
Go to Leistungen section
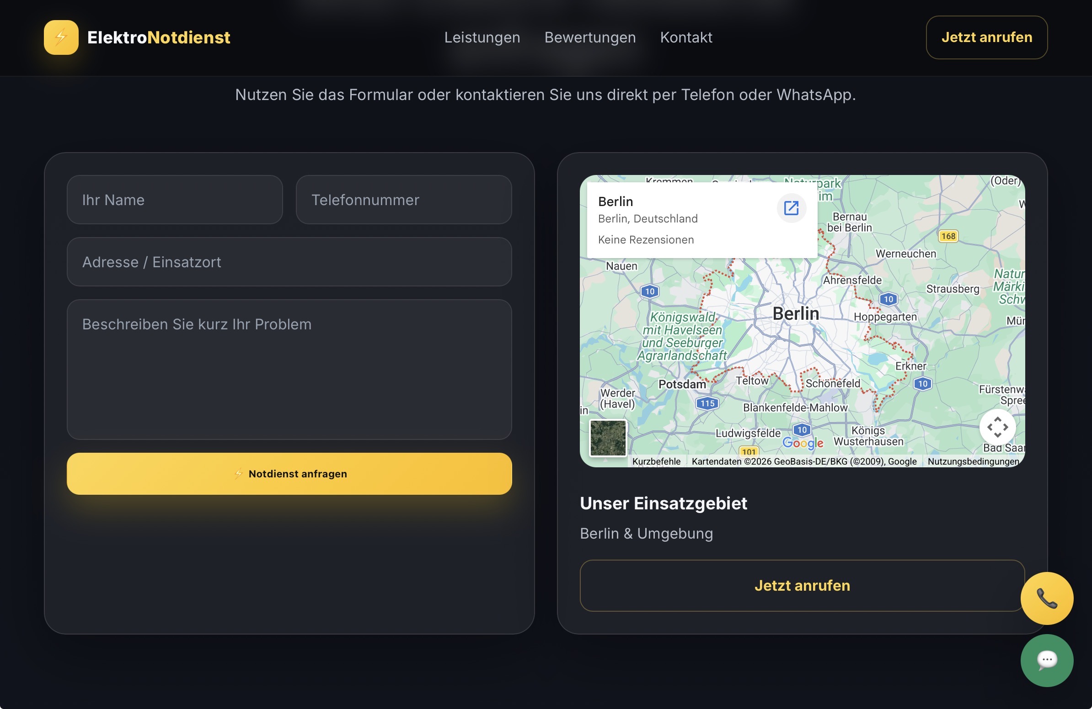pos(482,37)
